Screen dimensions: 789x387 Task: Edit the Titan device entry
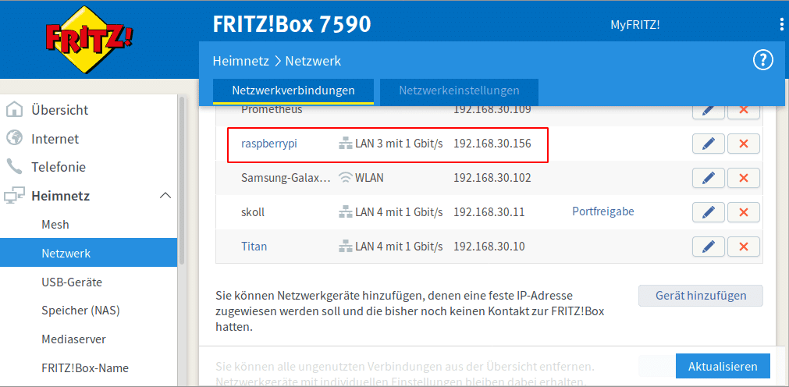click(x=708, y=247)
